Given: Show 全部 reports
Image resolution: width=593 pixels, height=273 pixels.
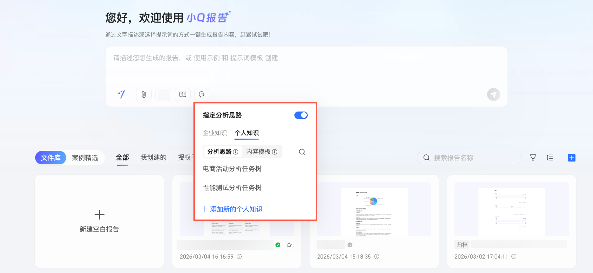Looking at the screenshot, I should (x=122, y=158).
